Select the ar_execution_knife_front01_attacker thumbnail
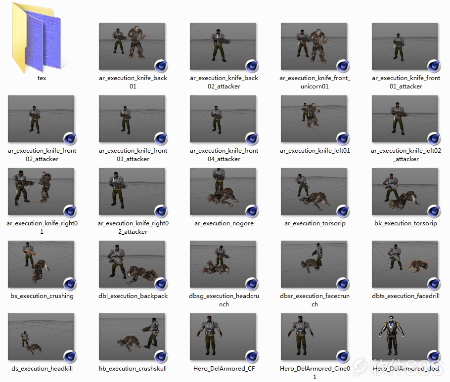This screenshot has height=382, width=450. click(405, 46)
